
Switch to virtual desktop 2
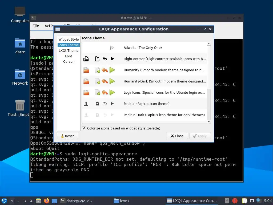[x=18, y=201]
